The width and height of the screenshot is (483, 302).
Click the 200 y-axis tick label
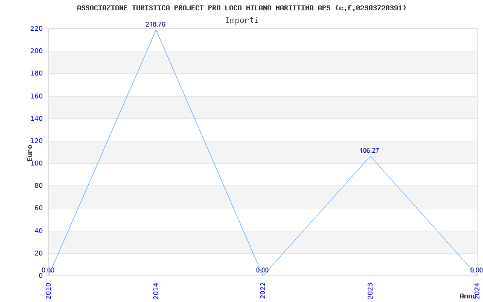point(36,51)
